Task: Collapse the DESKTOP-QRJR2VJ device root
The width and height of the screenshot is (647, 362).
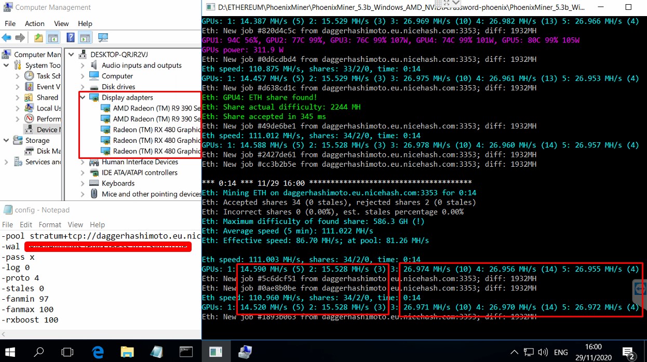Action: [71, 55]
